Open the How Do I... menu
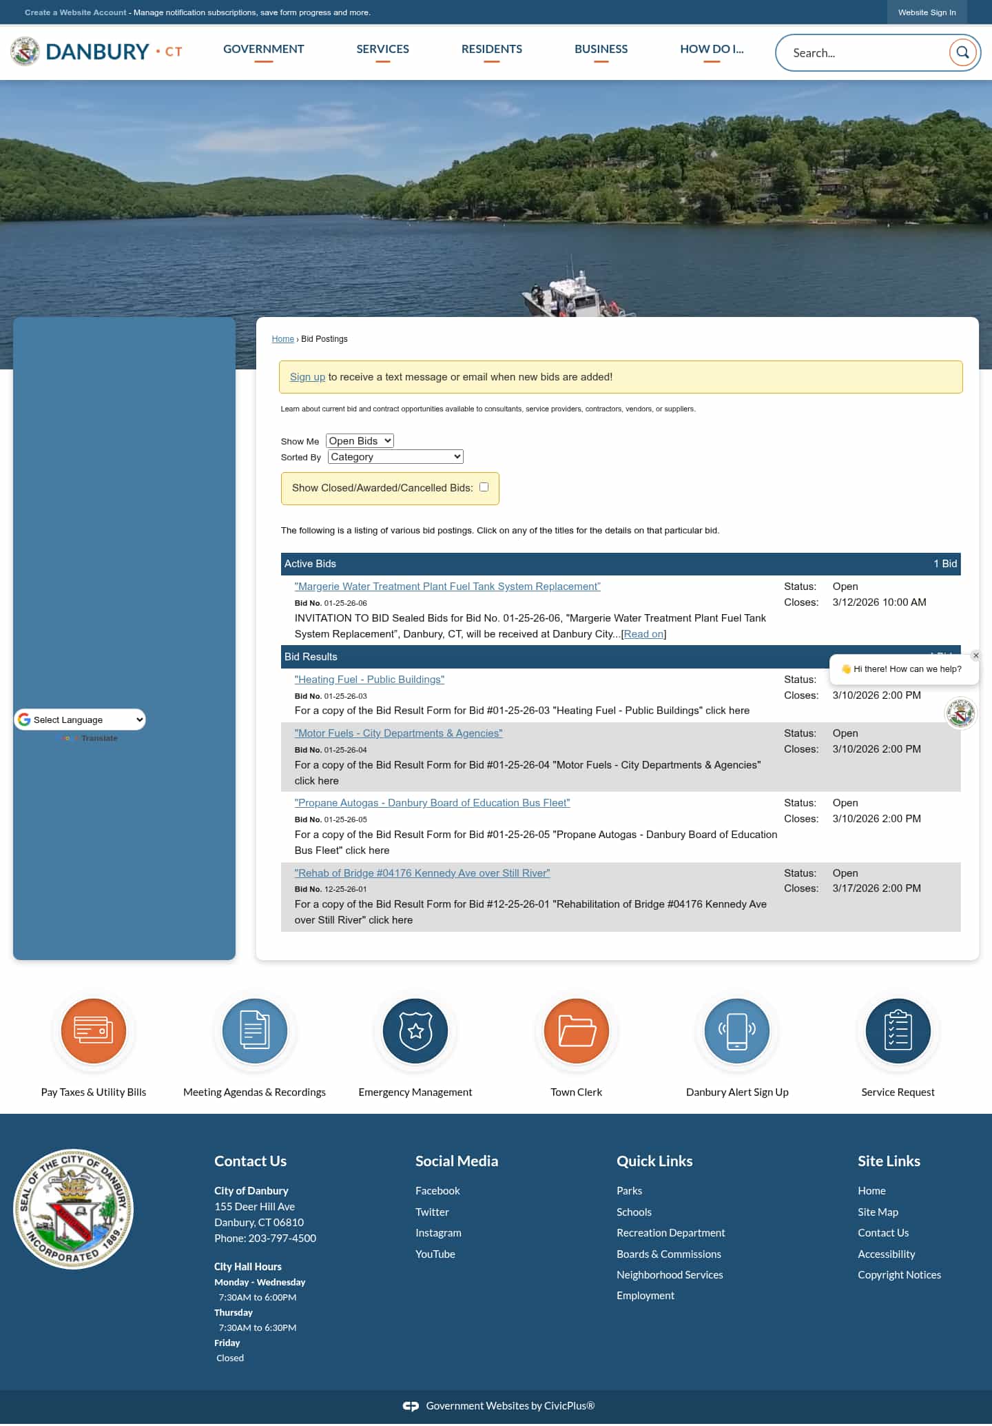The height and width of the screenshot is (1426, 992). [x=712, y=49]
